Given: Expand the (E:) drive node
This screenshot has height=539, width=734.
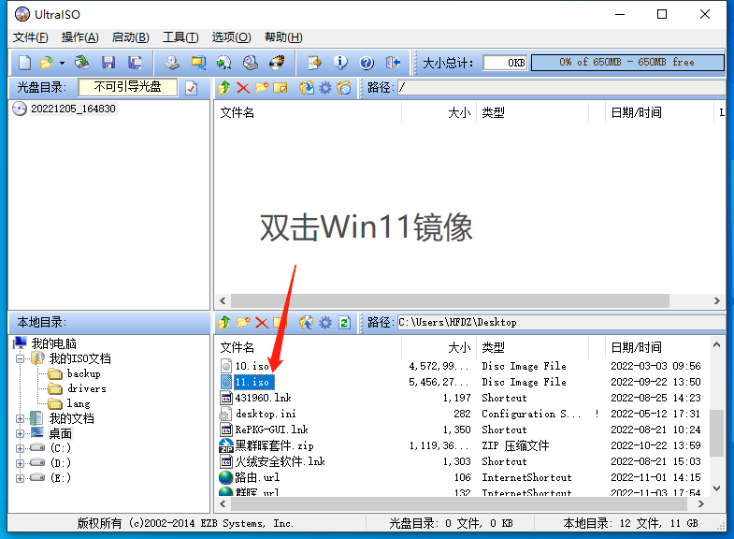Looking at the screenshot, I should tap(21, 478).
